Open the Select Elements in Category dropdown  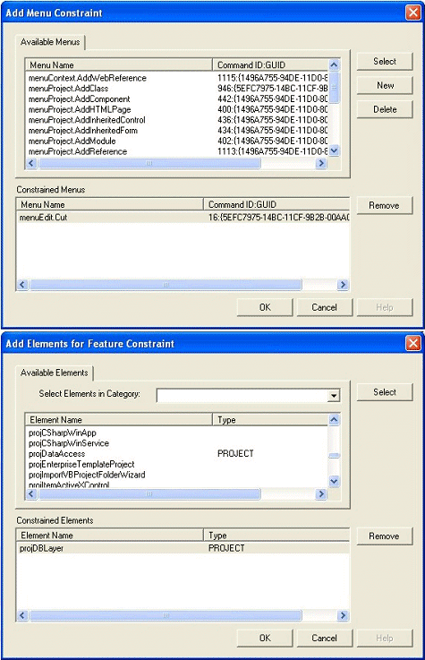[334, 395]
